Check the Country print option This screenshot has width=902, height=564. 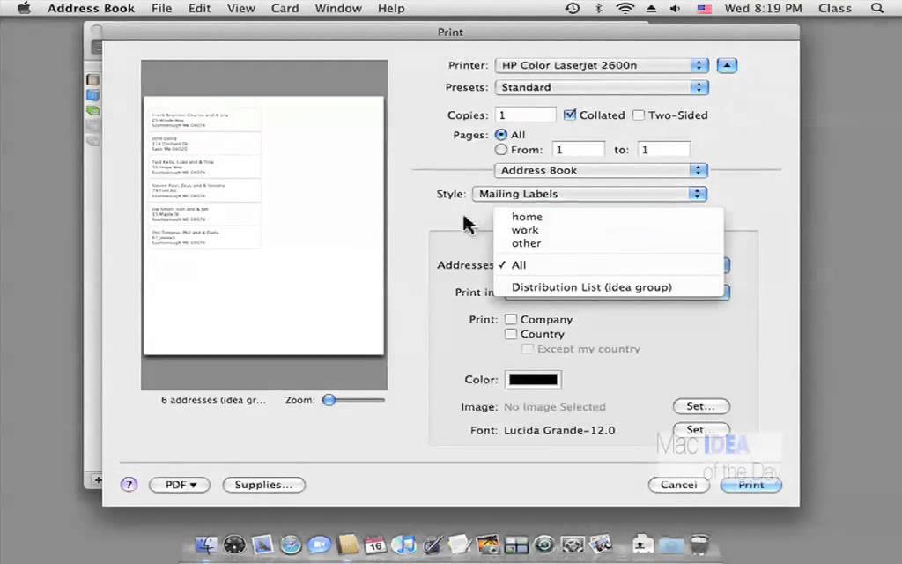point(511,334)
